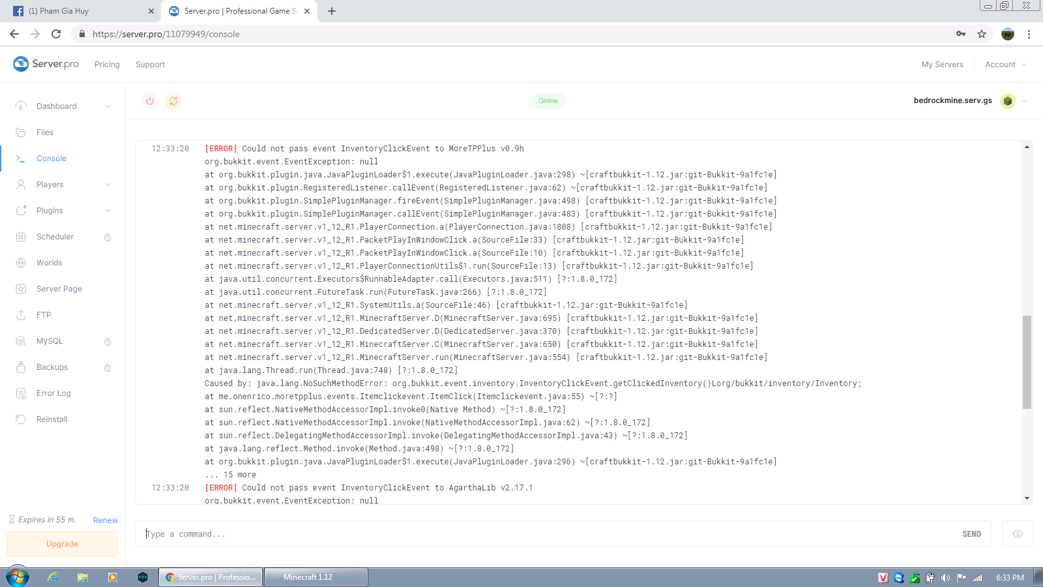Go to My Servers

point(943,65)
